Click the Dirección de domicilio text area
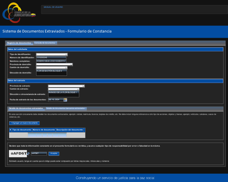The image size is (228, 182). coord(51,73)
